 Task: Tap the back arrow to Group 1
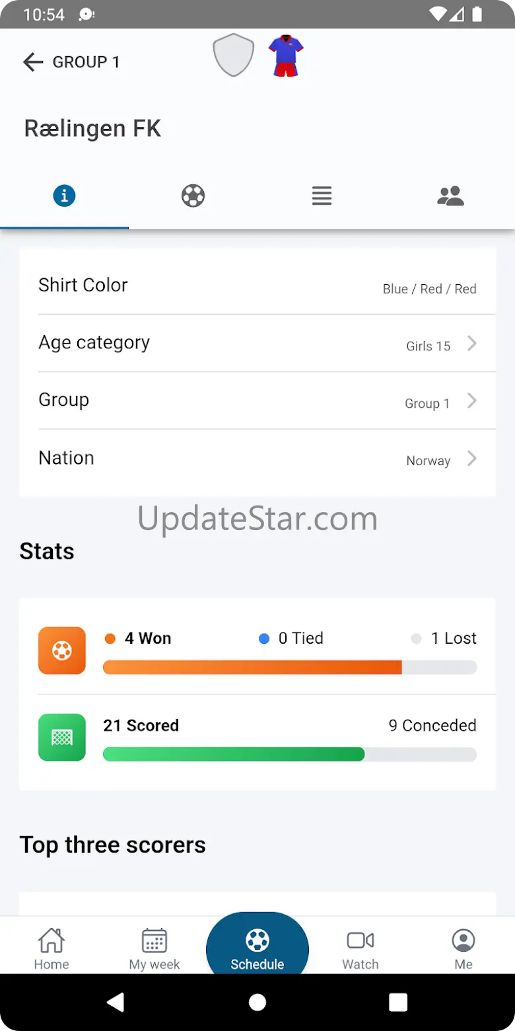pyautogui.click(x=33, y=62)
